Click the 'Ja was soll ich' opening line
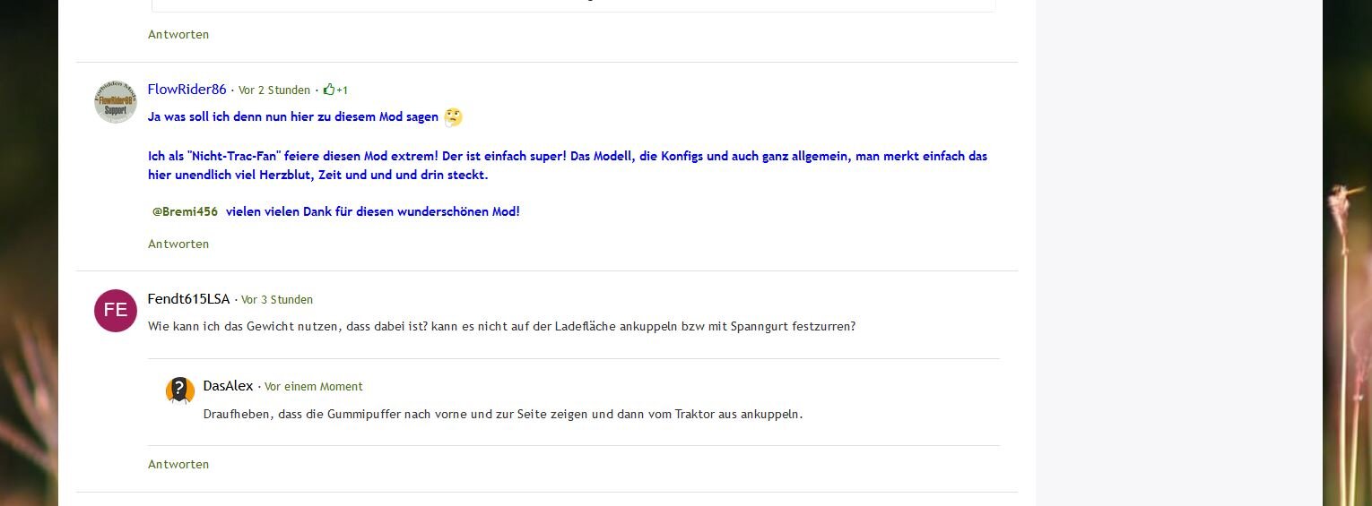1372x506 pixels. click(292, 117)
